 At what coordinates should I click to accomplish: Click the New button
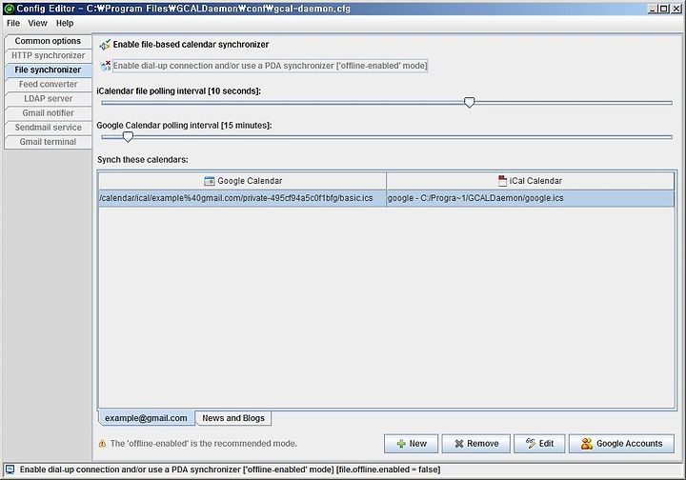[x=412, y=443]
